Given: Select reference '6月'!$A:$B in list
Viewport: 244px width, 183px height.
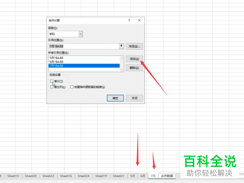Looking at the screenshot, I should 84,62.
